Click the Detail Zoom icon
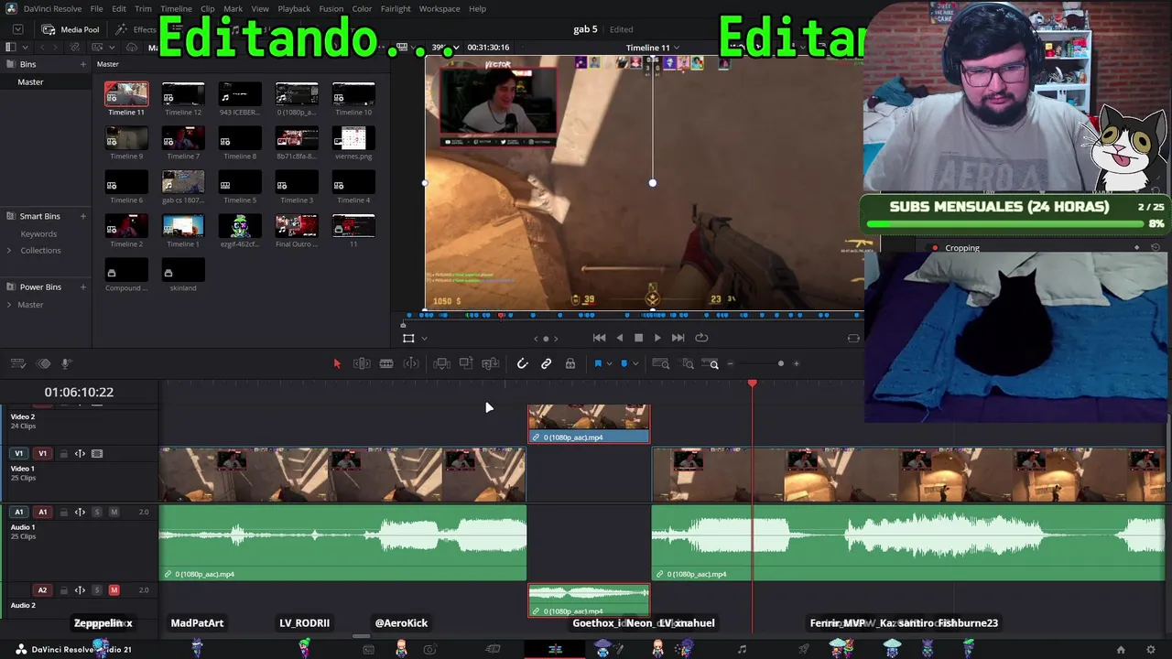The height and width of the screenshot is (659, 1172). 688,363
